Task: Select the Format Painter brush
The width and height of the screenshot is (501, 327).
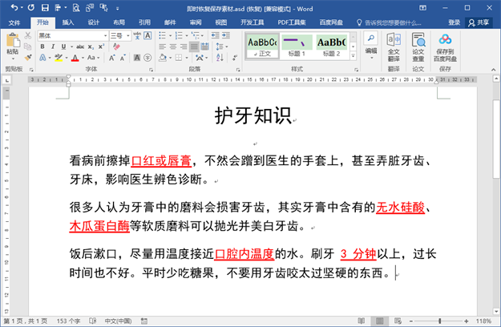Action: pos(30,58)
